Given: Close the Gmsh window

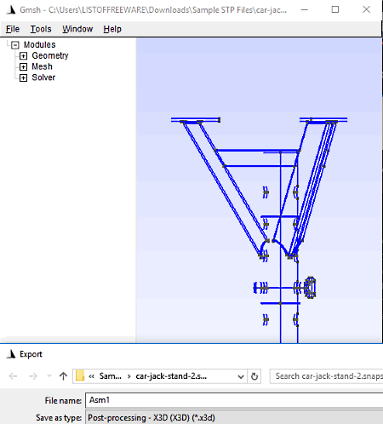Looking at the screenshot, I should tap(367, 9).
